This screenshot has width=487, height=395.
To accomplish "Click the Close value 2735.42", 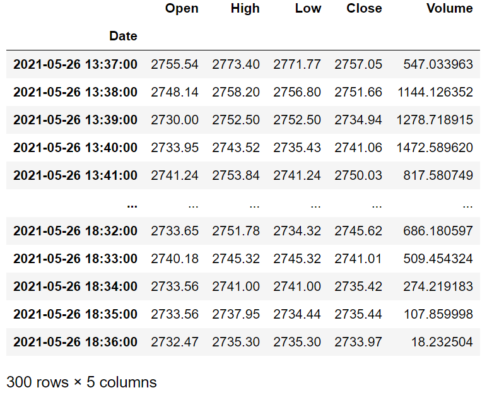I will (x=358, y=286).
